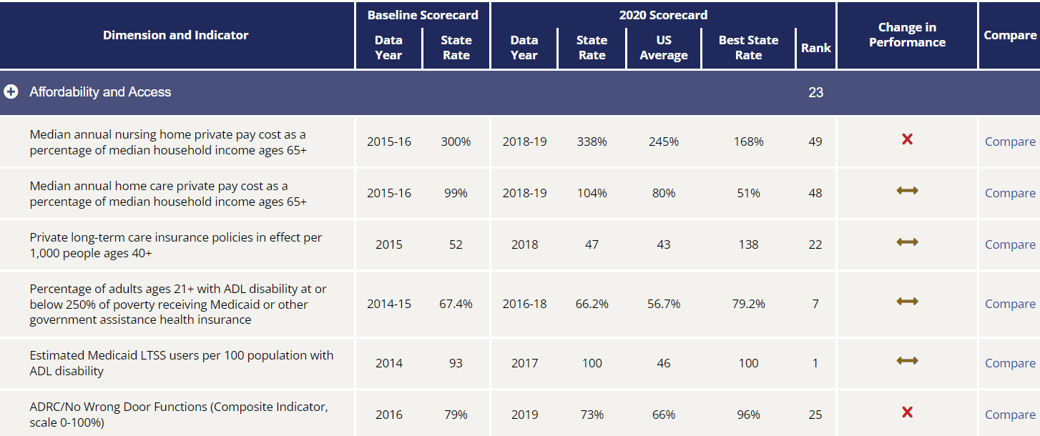Expand the Affordability and Access section
Viewport: 1040px width, 436px height.
click(11, 92)
